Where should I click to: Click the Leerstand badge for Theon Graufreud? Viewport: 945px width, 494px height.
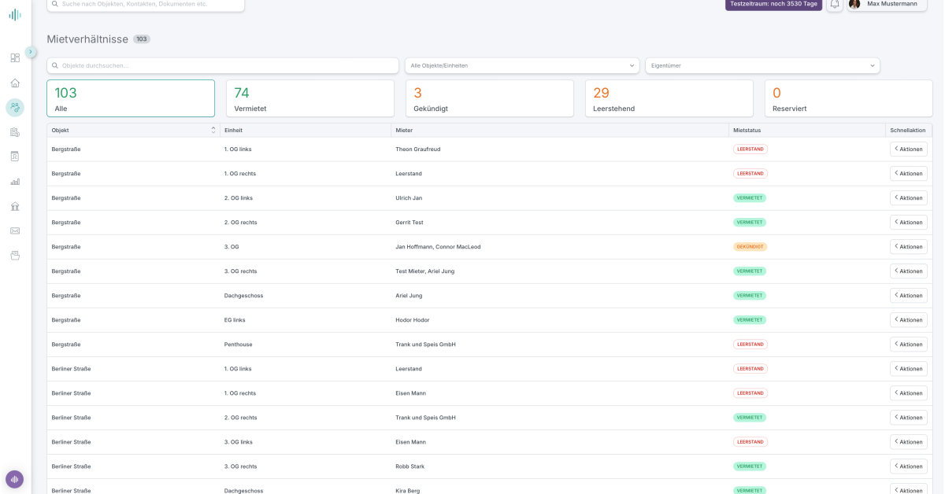[750, 149]
